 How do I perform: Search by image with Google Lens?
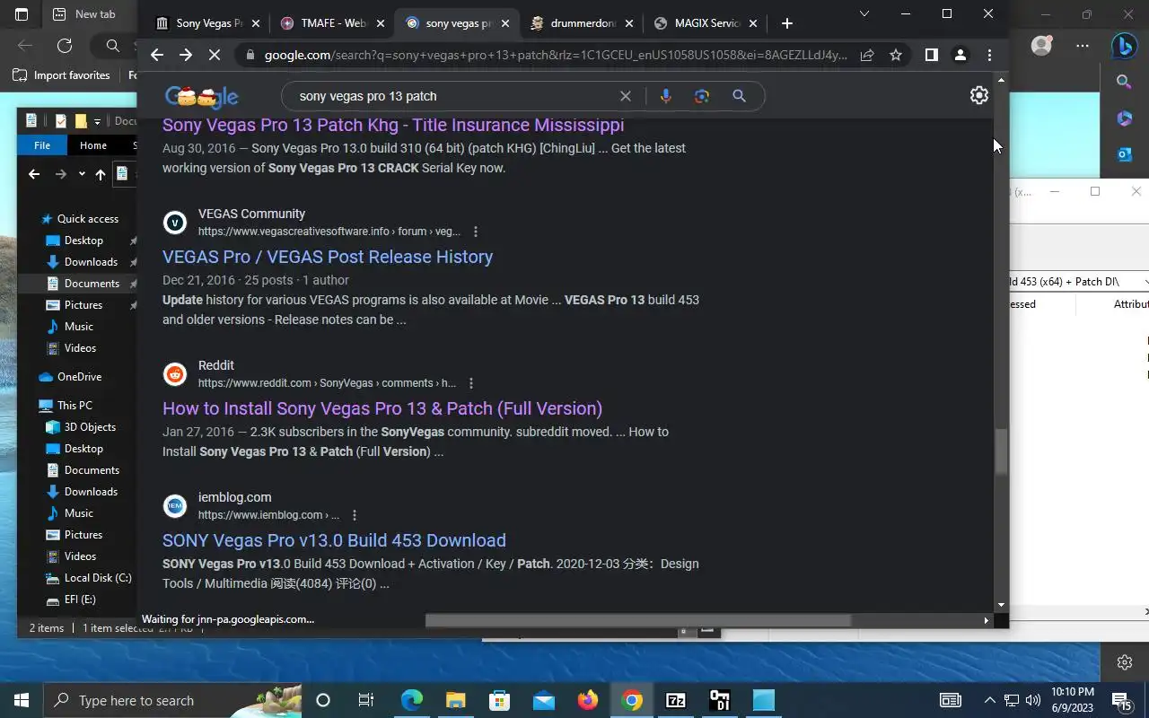[702, 96]
